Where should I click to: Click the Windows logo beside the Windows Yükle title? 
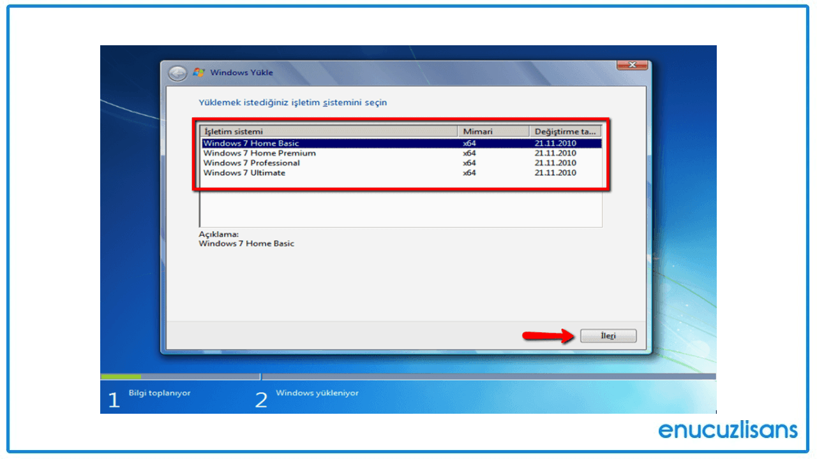199,72
